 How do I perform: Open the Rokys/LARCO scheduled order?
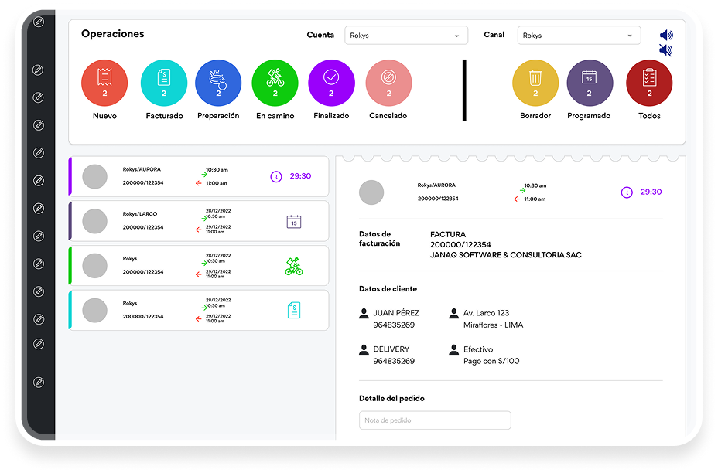[199, 221]
